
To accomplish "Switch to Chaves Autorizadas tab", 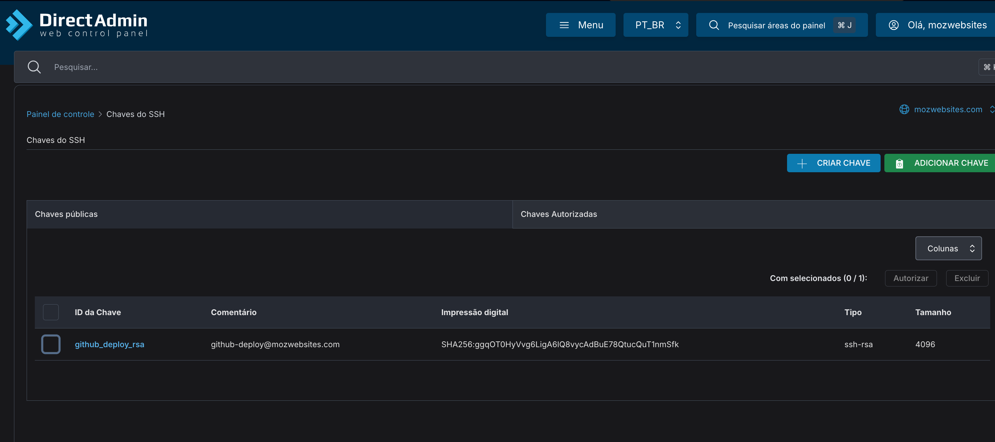I will click(753, 214).
